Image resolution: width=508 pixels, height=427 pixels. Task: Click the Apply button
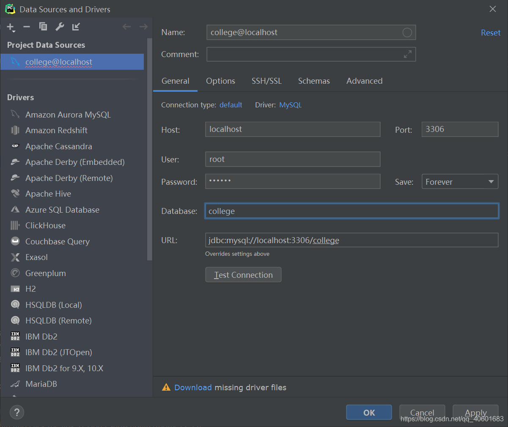tap(475, 413)
